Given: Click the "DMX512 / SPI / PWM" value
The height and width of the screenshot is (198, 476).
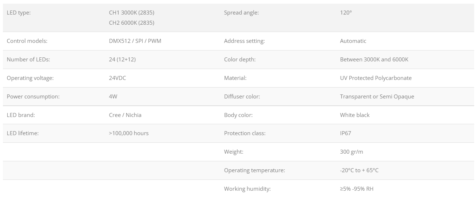Looking at the screenshot, I should point(135,41).
